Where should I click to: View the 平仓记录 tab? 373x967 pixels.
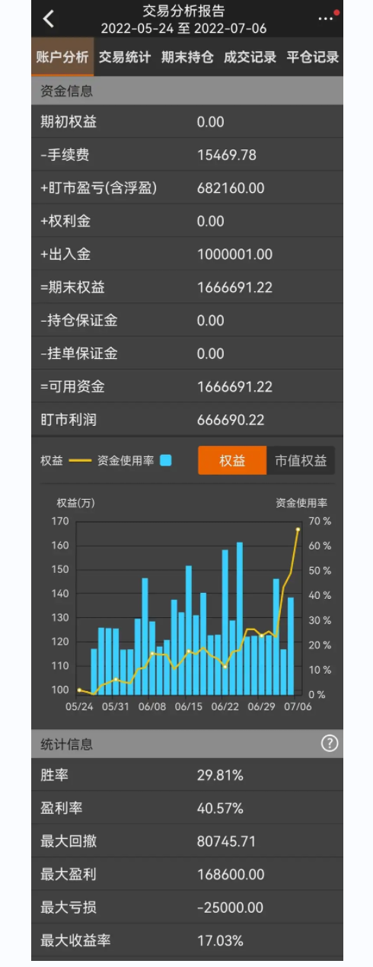(x=312, y=57)
